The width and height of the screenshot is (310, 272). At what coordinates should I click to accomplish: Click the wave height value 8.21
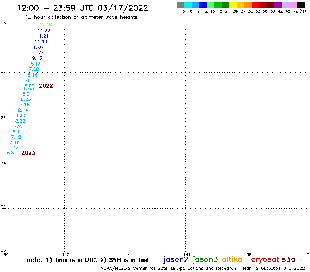point(27,94)
